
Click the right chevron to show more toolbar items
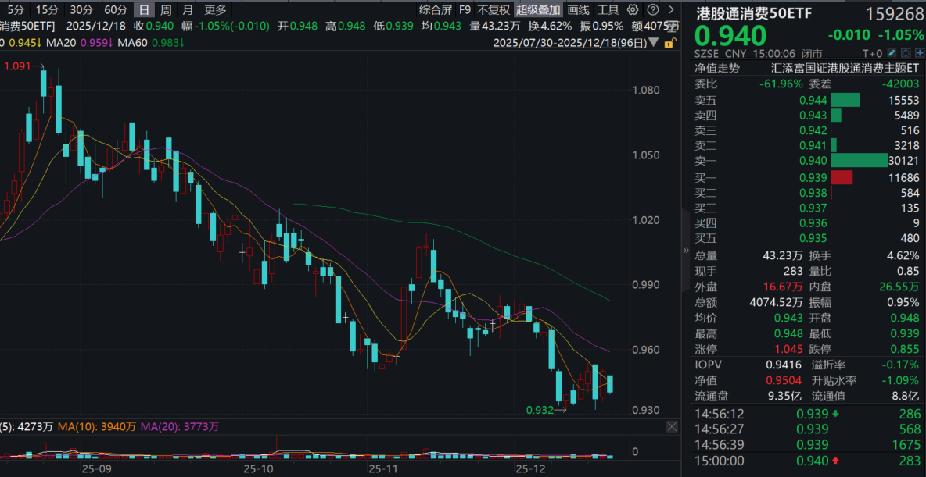click(671, 9)
